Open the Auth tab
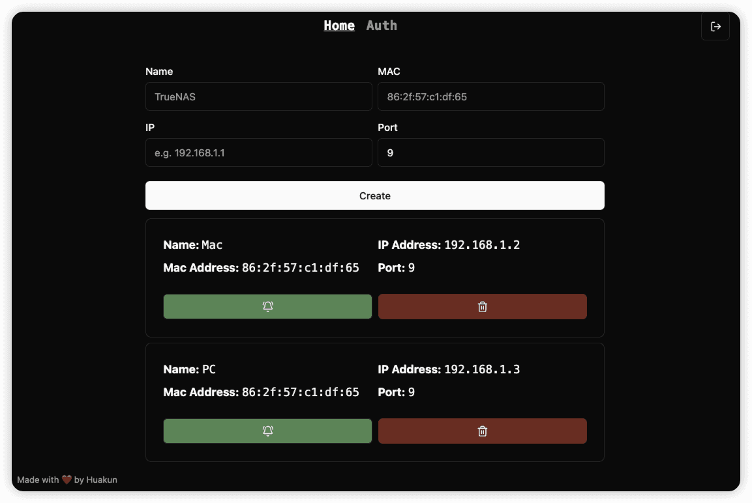Screen dimensions: 752x503 tap(382, 25)
